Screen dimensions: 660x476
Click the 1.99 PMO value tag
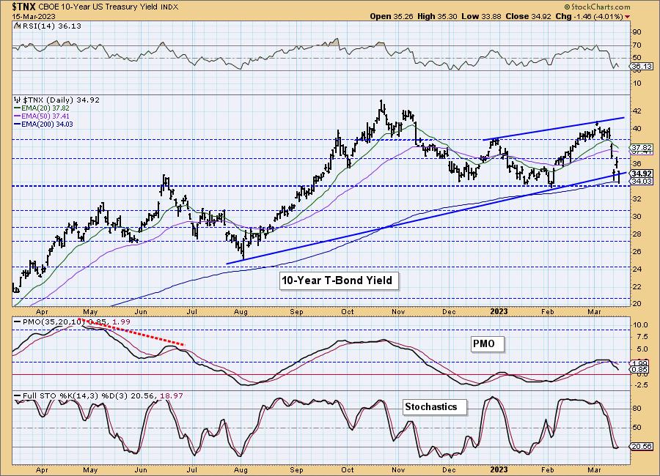[641, 363]
